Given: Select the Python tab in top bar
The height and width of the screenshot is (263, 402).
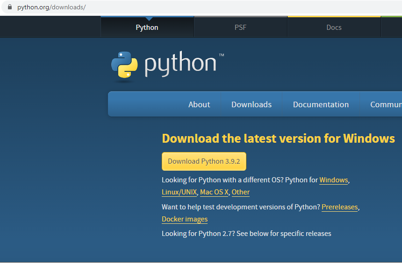Looking at the screenshot, I should pyautogui.click(x=147, y=28).
